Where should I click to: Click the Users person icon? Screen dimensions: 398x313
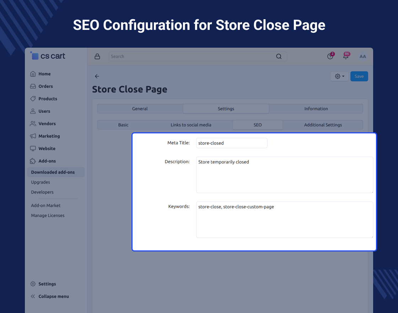pos(33,111)
